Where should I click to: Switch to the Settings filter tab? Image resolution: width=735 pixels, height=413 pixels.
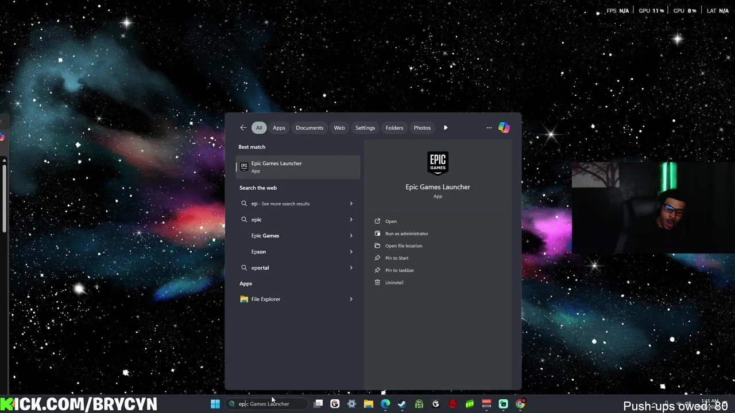point(365,128)
